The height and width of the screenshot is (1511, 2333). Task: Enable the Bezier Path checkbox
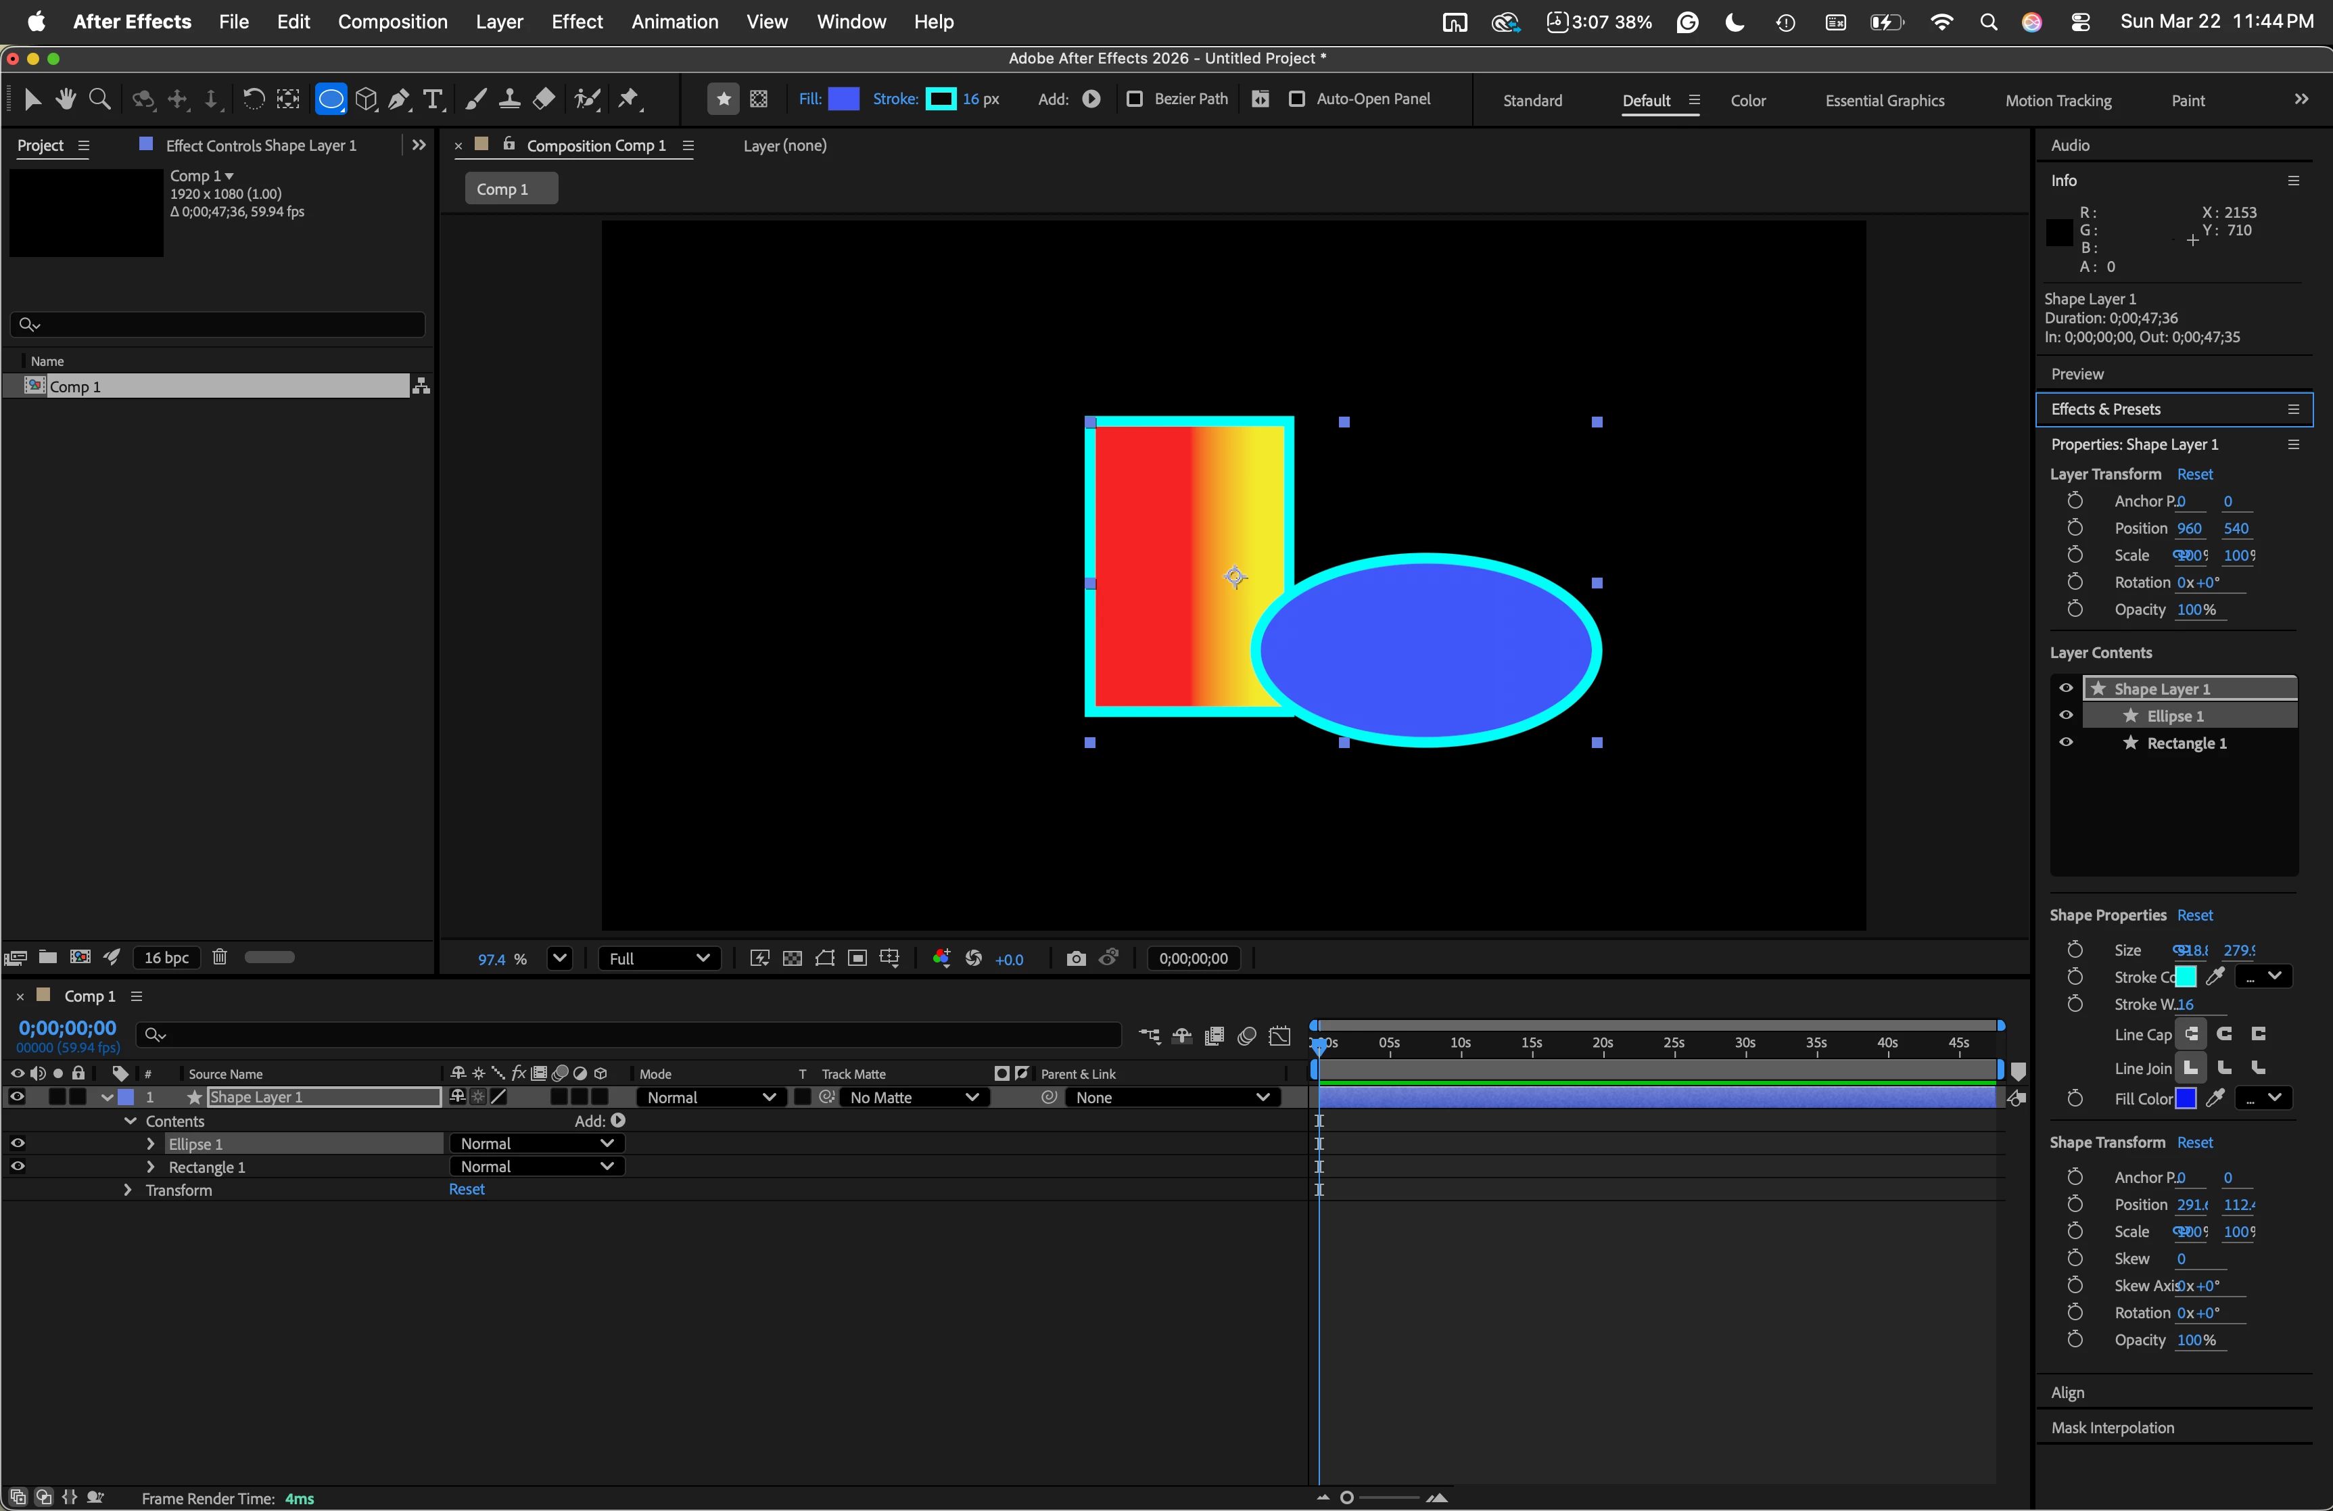tap(1134, 99)
